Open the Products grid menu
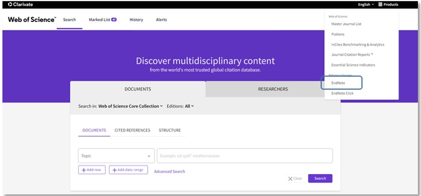 388,4
